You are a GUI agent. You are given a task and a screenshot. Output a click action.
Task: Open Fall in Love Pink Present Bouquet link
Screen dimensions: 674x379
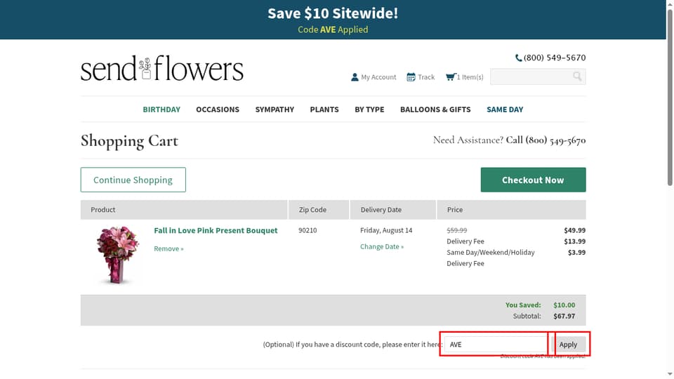point(216,230)
